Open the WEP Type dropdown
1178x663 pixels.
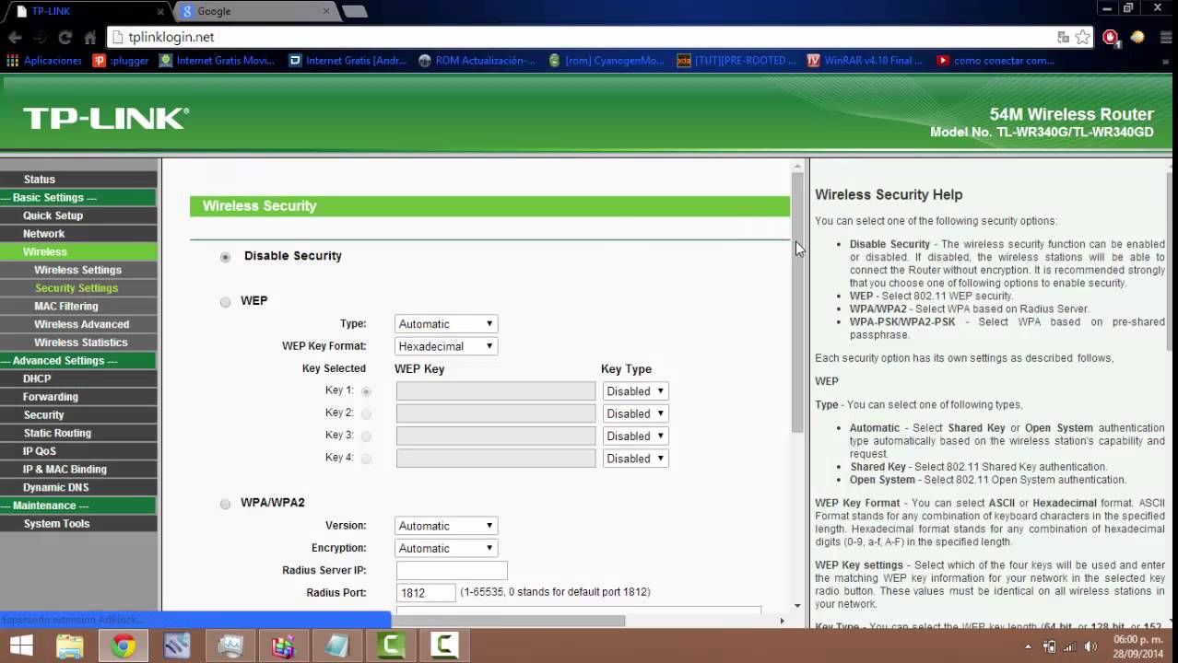(446, 324)
